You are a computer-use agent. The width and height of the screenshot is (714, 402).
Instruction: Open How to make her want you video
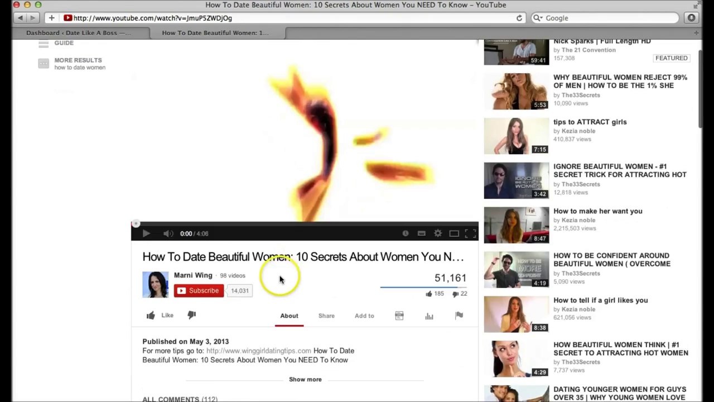click(x=597, y=211)
